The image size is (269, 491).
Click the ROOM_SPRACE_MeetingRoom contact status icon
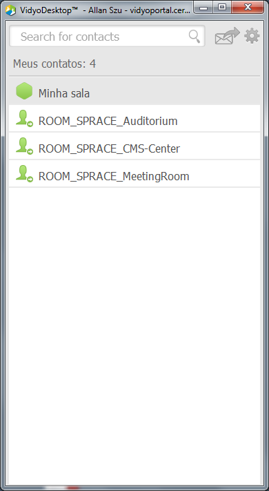[x=24, y=173]
